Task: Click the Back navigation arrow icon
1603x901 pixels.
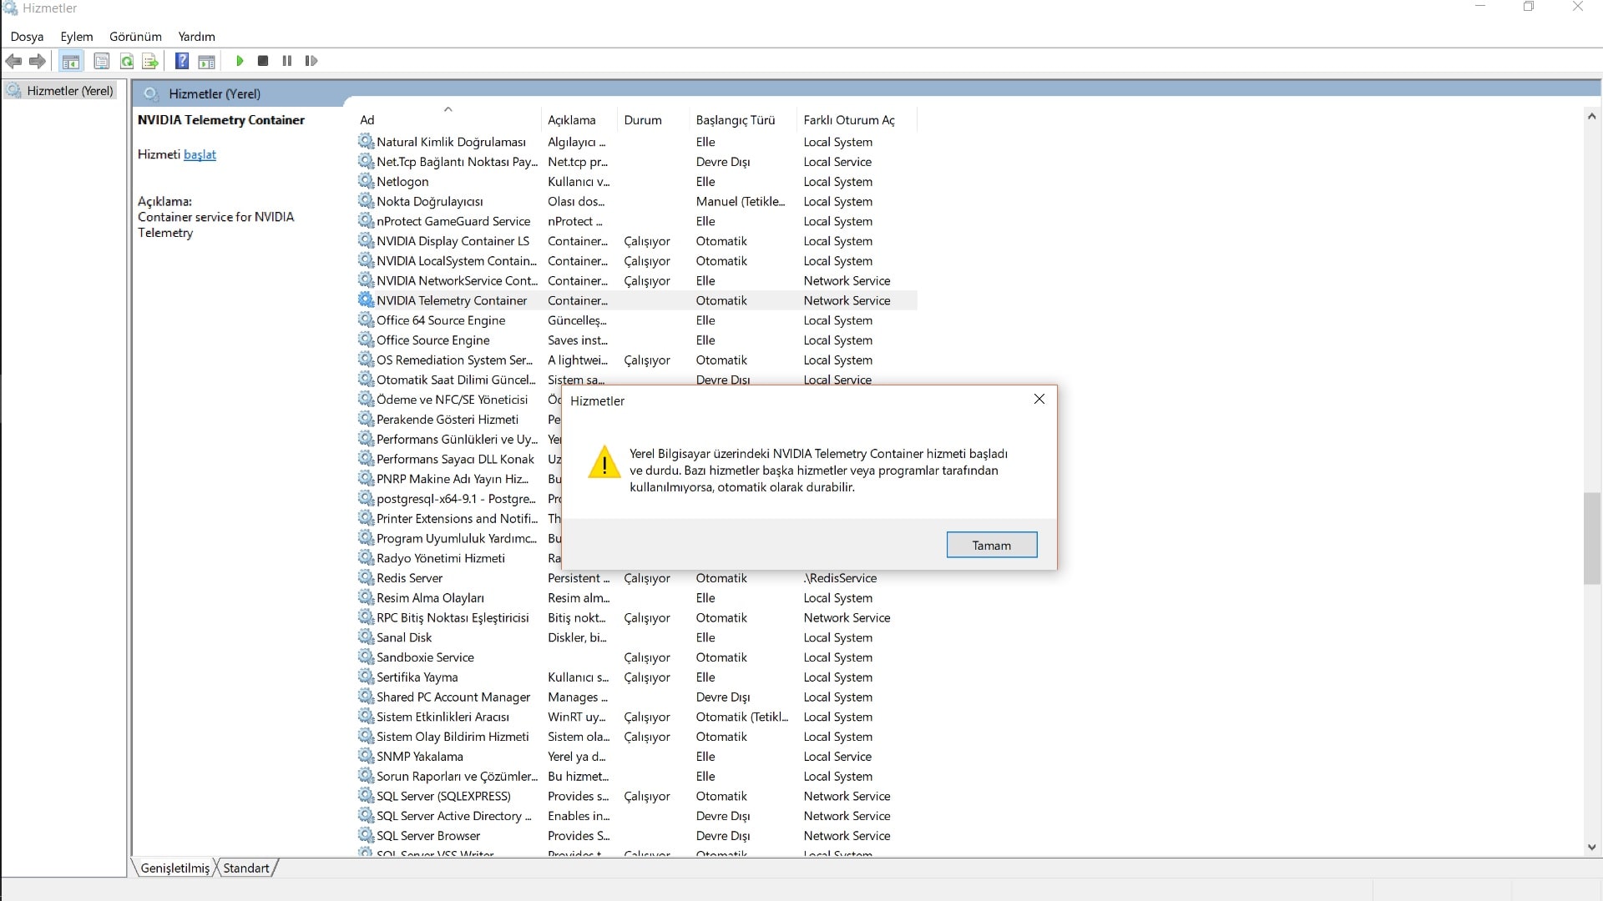Action: pyautogui.click(x=15, y=61)
